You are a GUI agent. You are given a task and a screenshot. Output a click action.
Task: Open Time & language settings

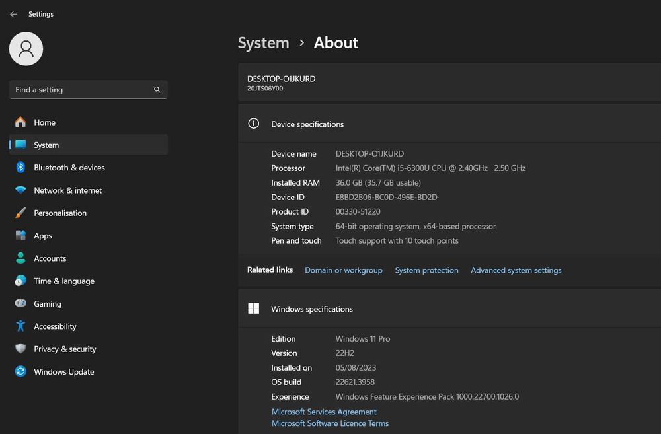(64, 281)
